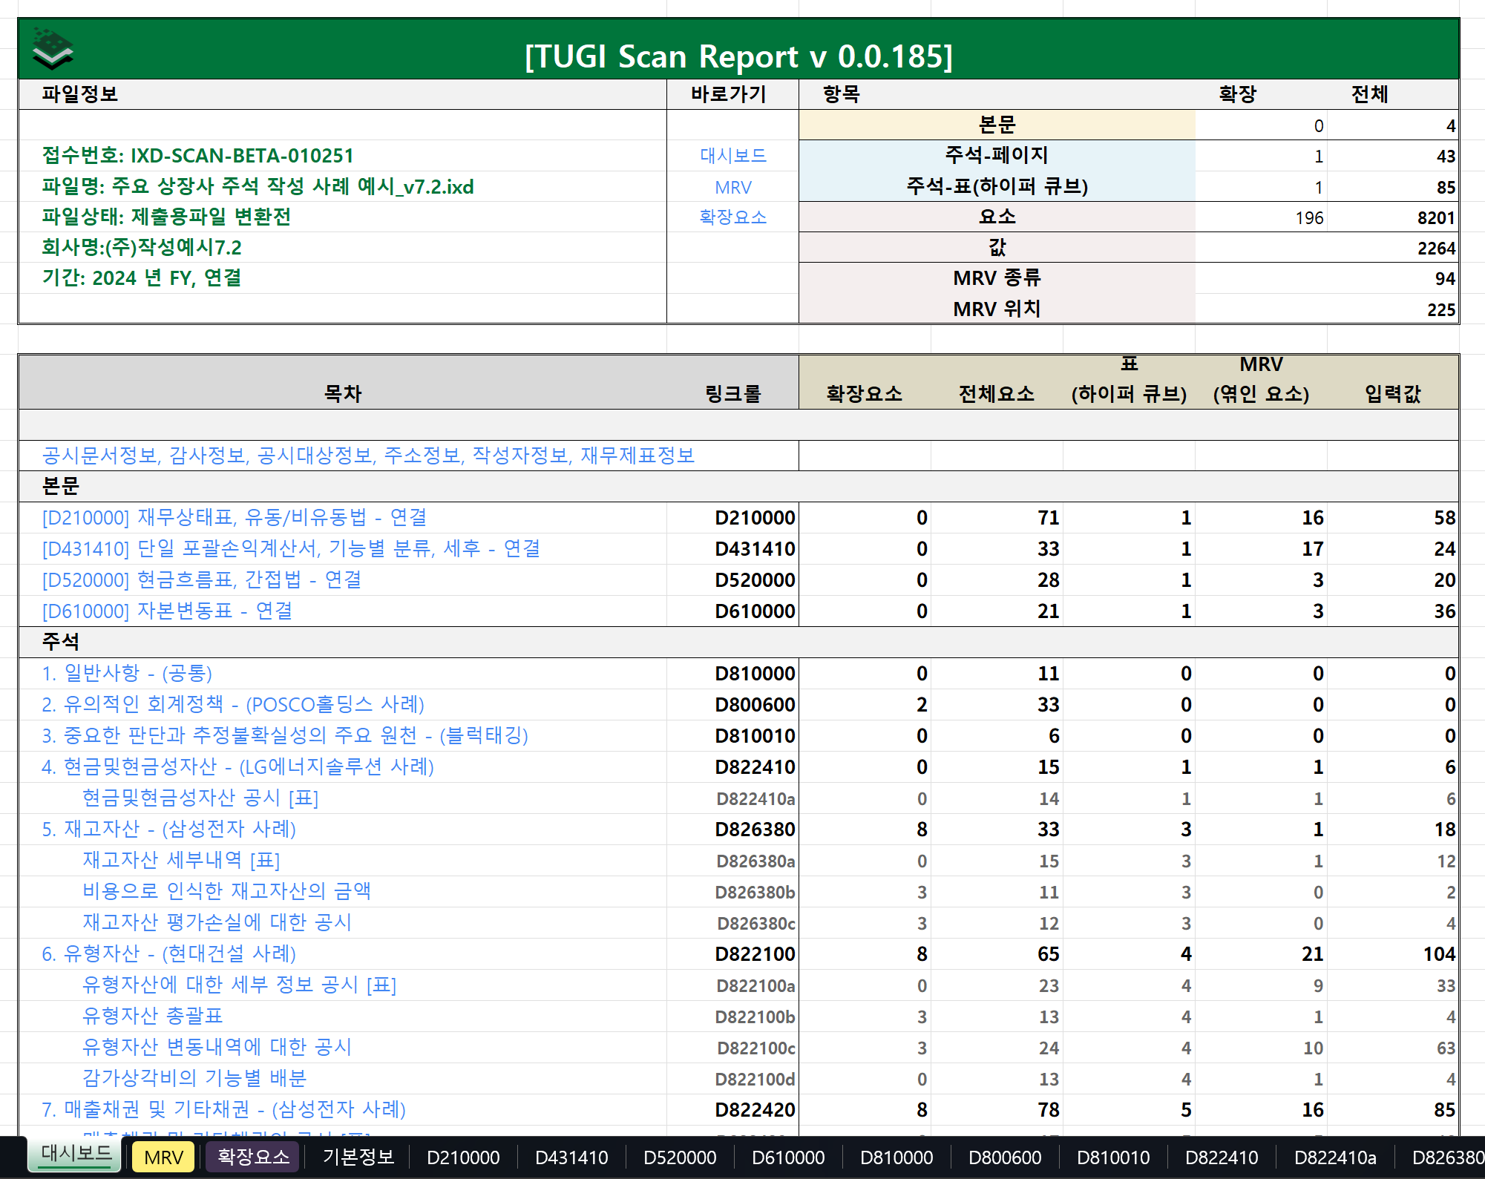
Task: Select the D822100 link role cell
Action: (x=754, y=954)
